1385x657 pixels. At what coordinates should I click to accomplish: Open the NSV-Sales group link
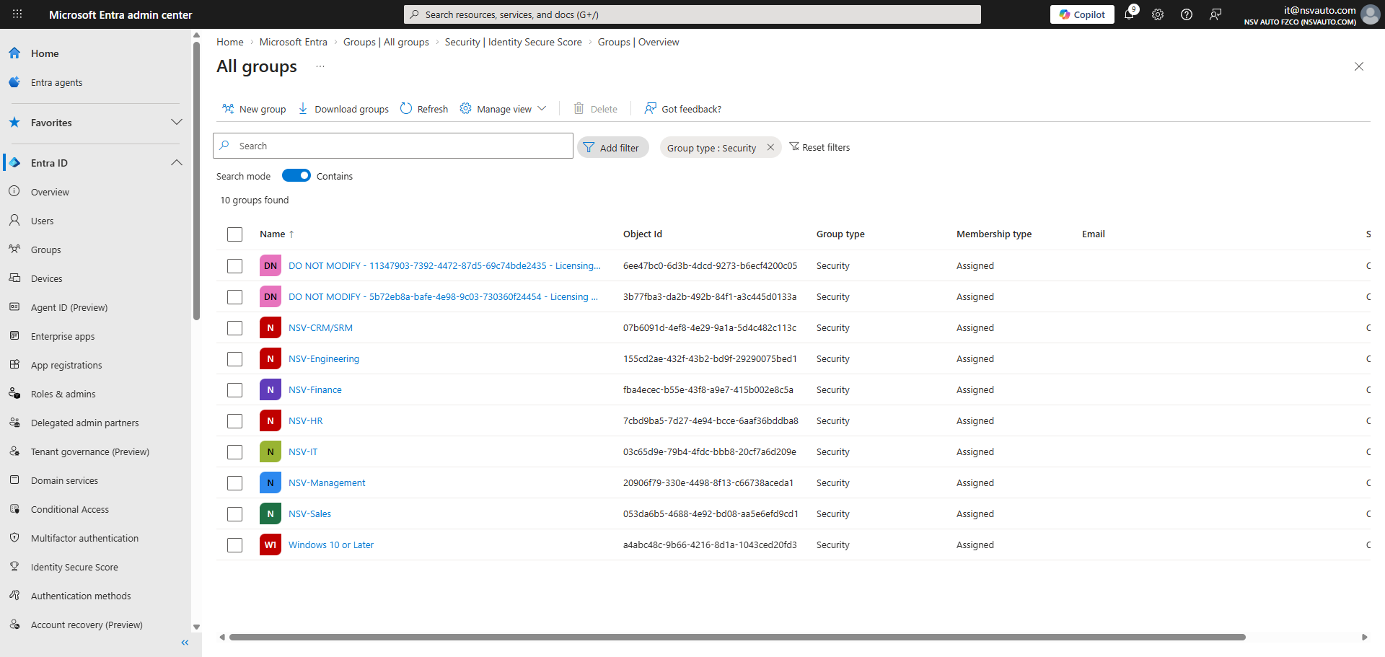pos(310,514)
